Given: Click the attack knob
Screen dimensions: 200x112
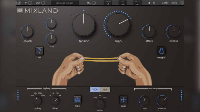Looking at the screenshot, I should pos(149,32).
